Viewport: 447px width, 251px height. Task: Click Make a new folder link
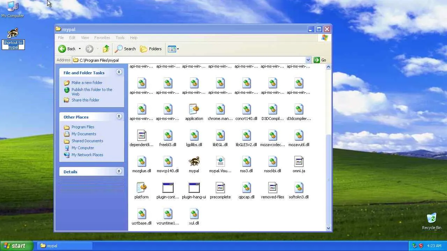87,83
